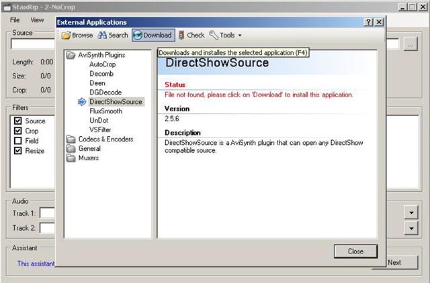Click the source browse ellipsis button
This screenshot has width=430, height=283.
[411, 44]
